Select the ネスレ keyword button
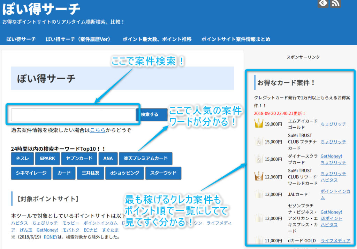This screenshot has width=357, height=249. click(x=22, y=159)
